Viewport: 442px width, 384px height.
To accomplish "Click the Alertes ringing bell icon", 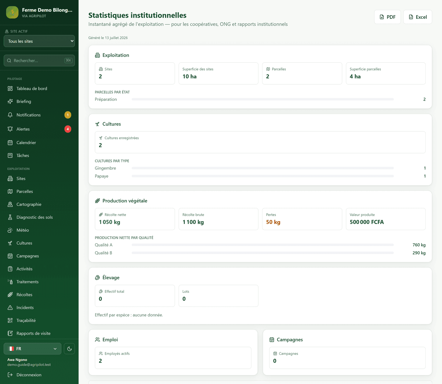I will [x=10, y=129].
